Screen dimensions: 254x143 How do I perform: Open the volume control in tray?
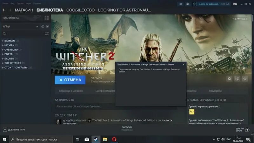pos(223,140)
